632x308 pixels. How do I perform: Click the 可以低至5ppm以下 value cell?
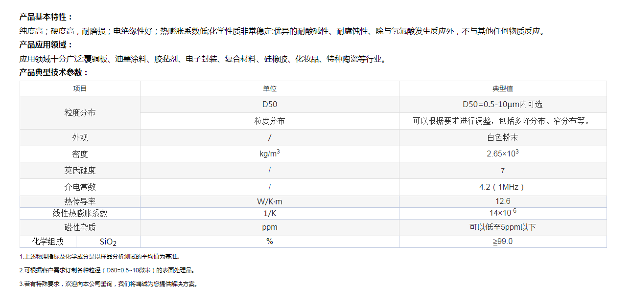click(502, 227)
